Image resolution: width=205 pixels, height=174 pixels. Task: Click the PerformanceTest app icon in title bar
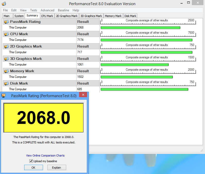click(4, 4)
